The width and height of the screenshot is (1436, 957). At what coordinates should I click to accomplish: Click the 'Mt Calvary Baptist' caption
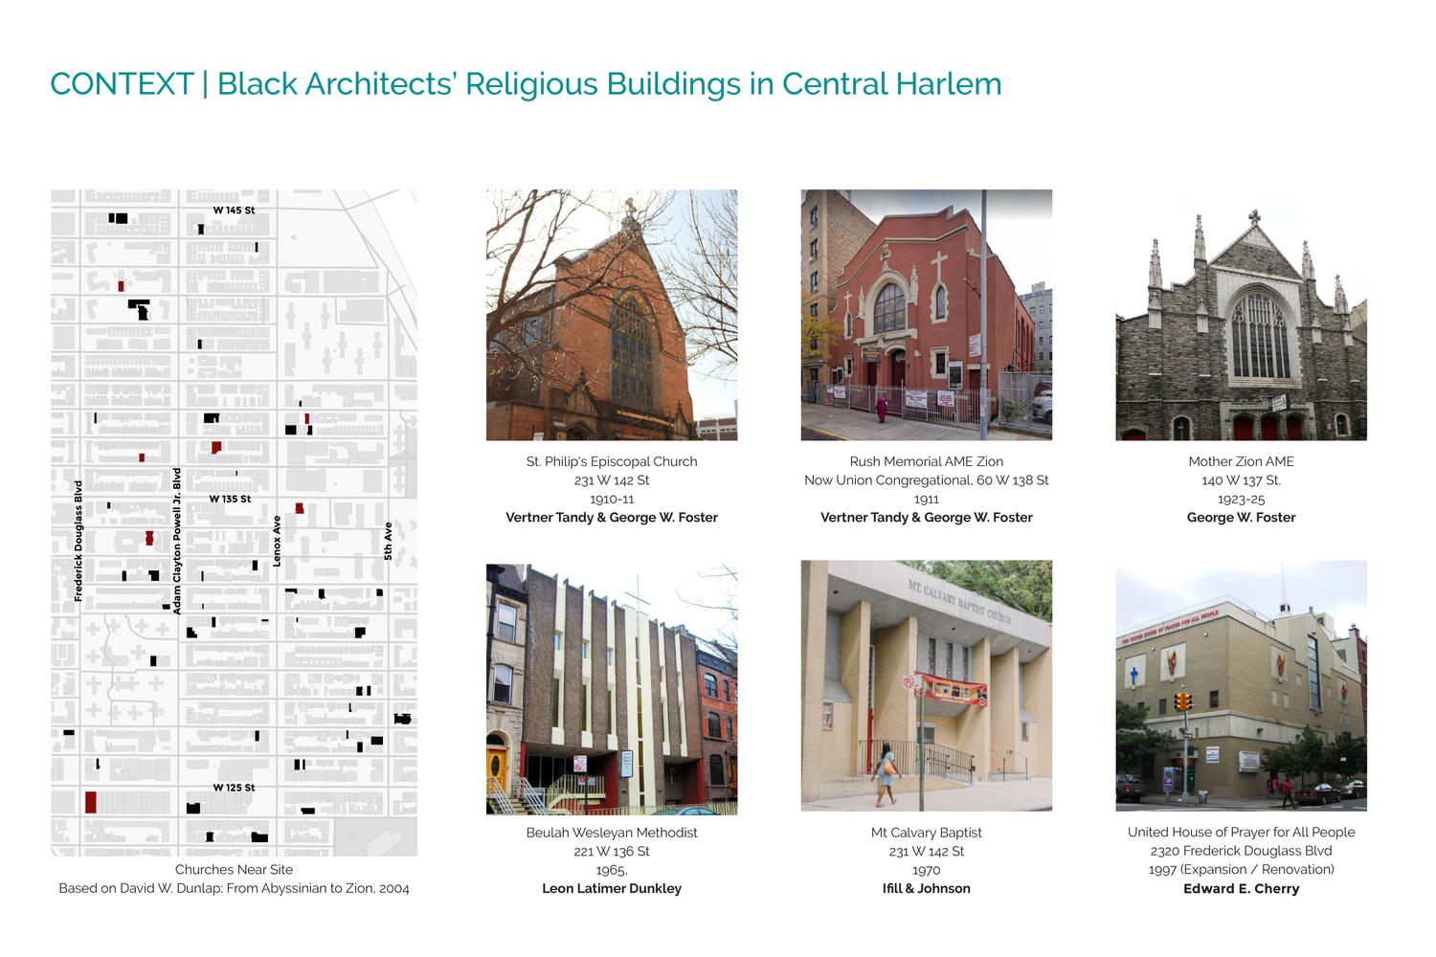927,833
